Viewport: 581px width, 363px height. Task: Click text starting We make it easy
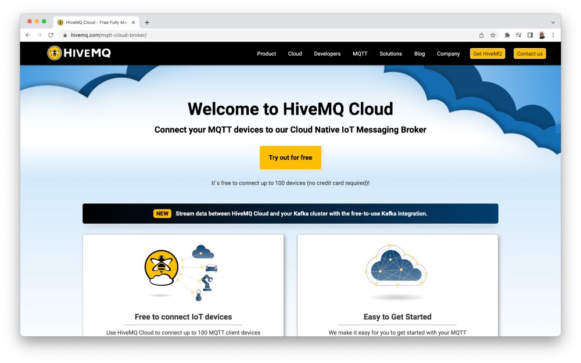(x=397, y=333)
